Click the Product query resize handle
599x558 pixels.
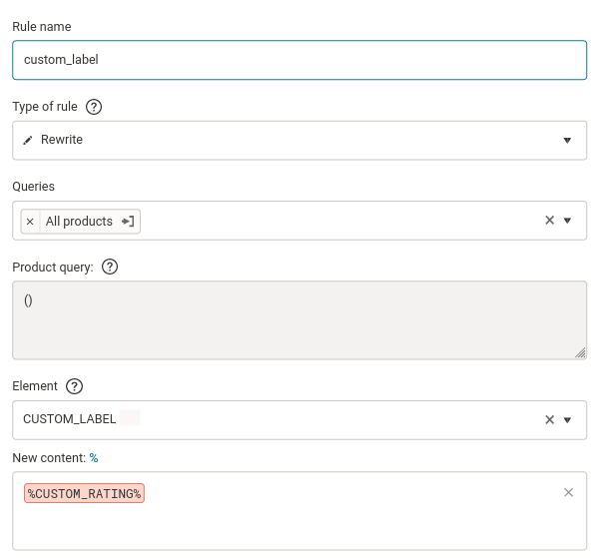click(580, 352)
